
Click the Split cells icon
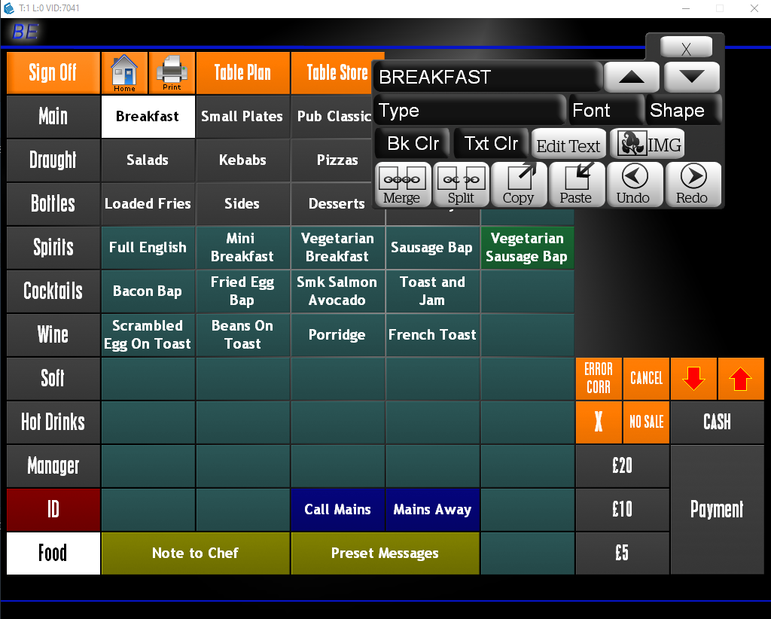tap(461, 184)
